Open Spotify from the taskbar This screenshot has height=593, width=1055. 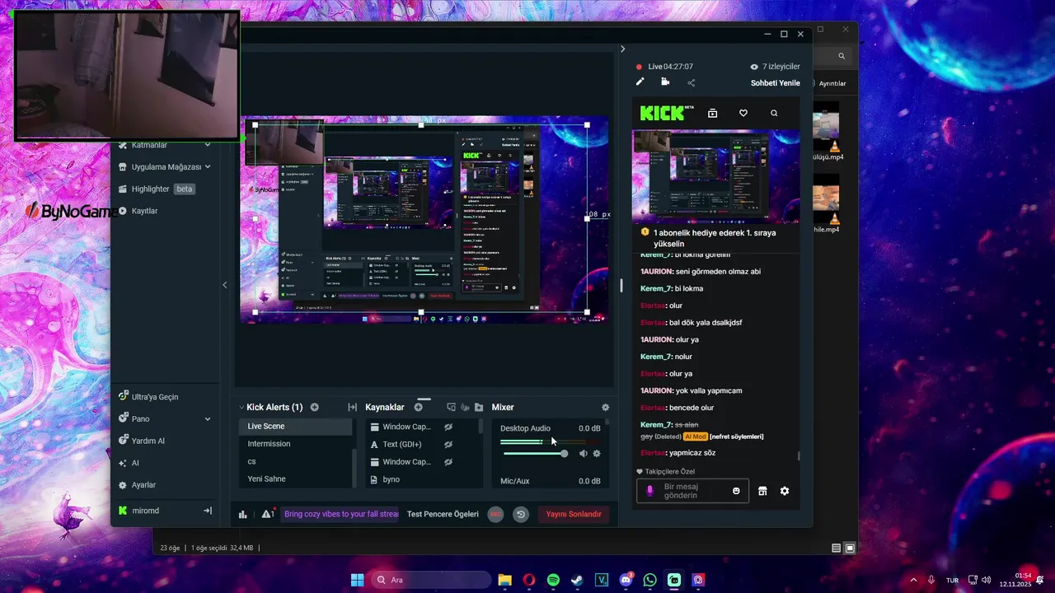click(553, 580)
